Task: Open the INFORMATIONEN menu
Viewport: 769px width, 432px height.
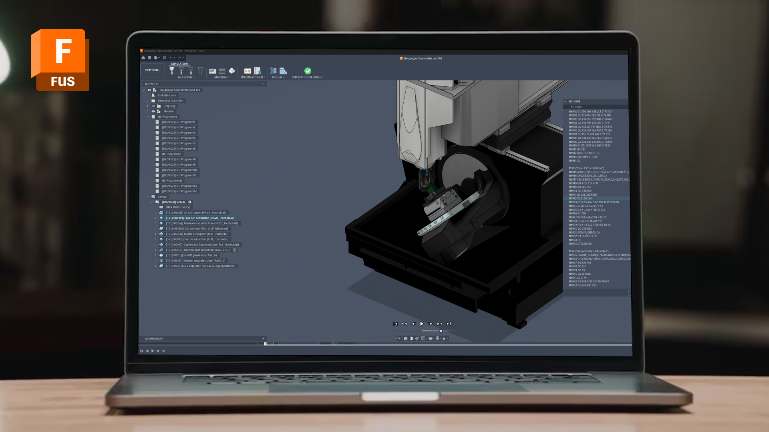Action: (x=253, y=77)
